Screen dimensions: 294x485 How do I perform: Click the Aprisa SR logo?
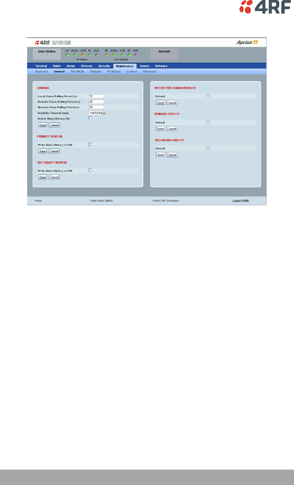[247, 42]
